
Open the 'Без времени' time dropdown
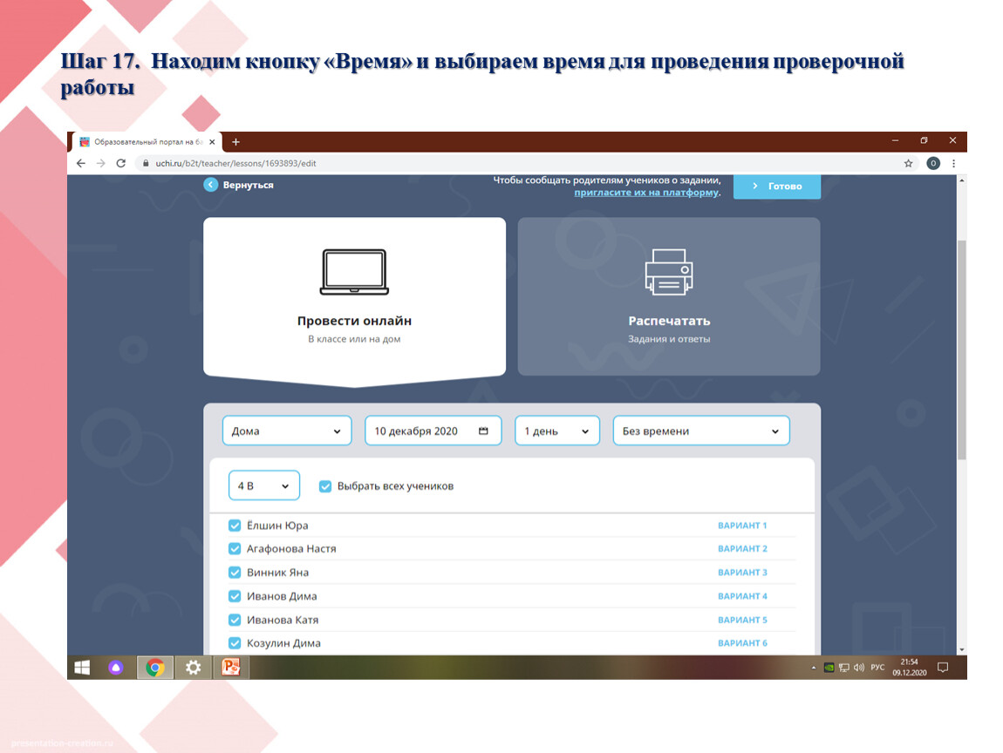(701, 431)
